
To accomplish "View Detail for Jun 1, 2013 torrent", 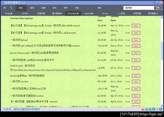I will [128, 82].
